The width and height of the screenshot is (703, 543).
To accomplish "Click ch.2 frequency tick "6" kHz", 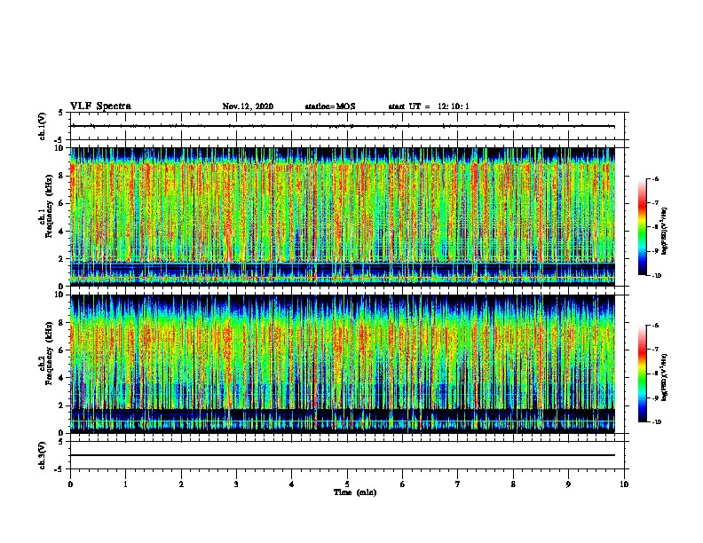I will [x=61, y=350].
